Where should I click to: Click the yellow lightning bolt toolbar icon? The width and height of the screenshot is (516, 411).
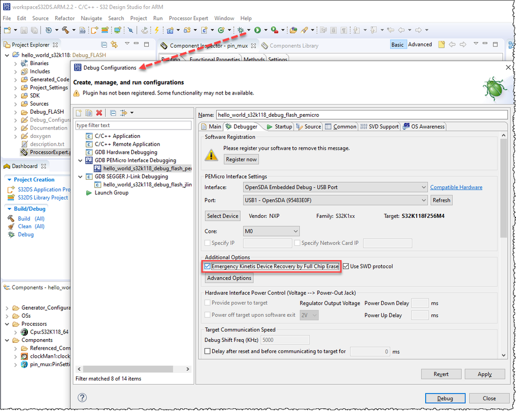(157, 30)
